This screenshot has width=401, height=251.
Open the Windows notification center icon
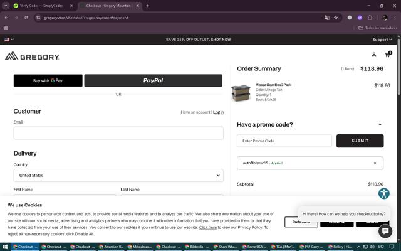pos(392,247)
